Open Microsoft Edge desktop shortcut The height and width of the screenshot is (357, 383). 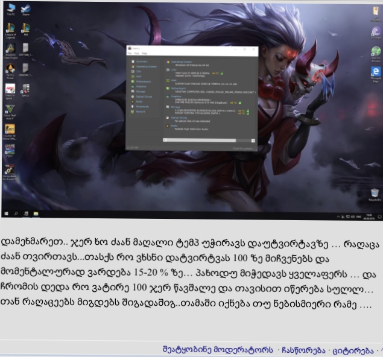coord(376,75)
